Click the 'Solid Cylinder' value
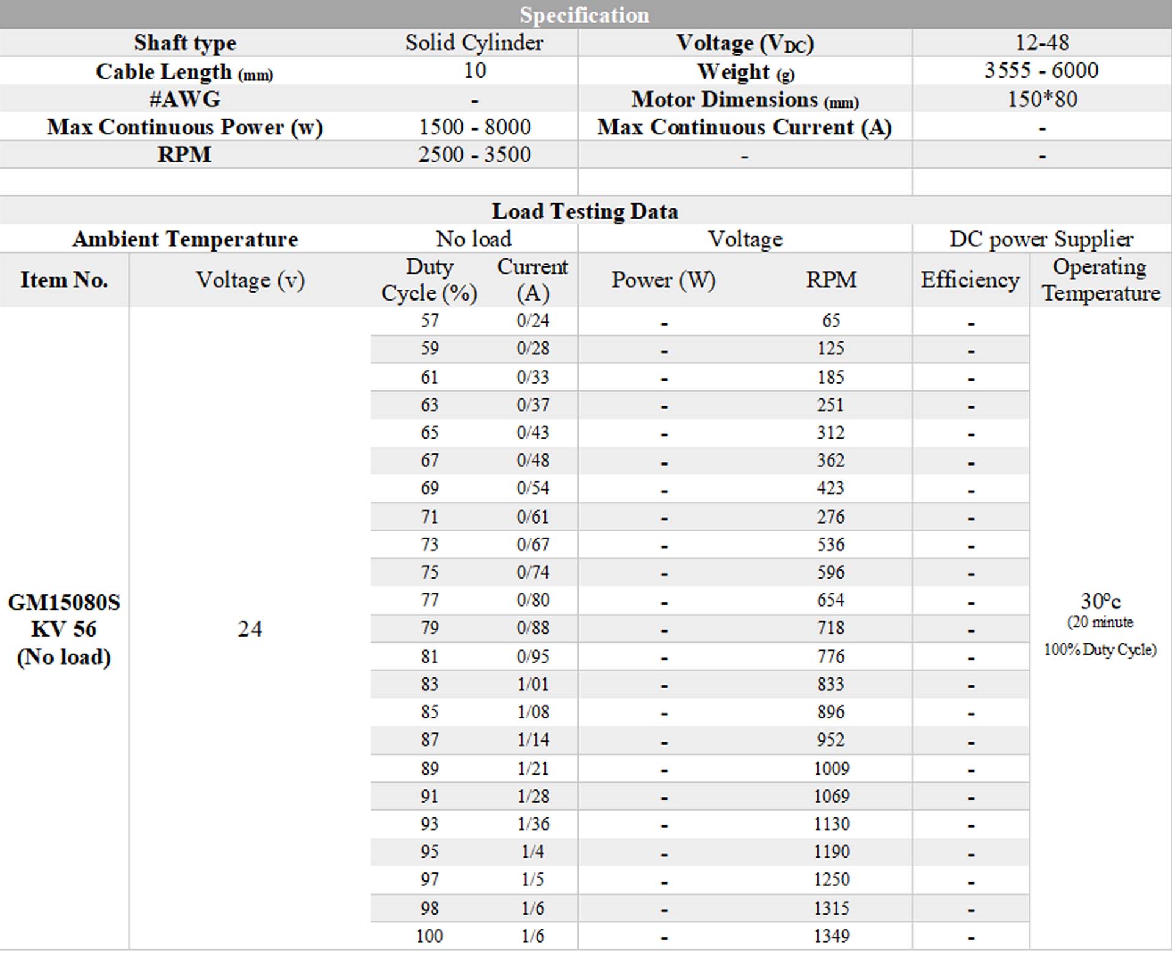This screenshot has height=953, width=1172. pos(474,42)
